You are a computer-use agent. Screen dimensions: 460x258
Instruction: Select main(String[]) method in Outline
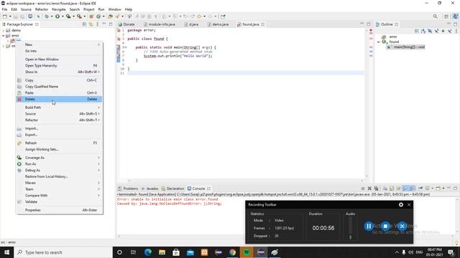pos(406,47)
